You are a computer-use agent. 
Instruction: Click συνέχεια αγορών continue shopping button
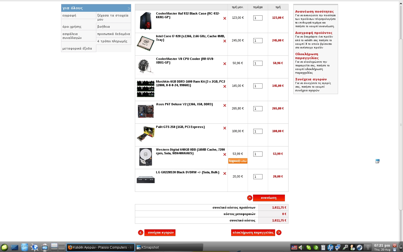tap(160, 233)
